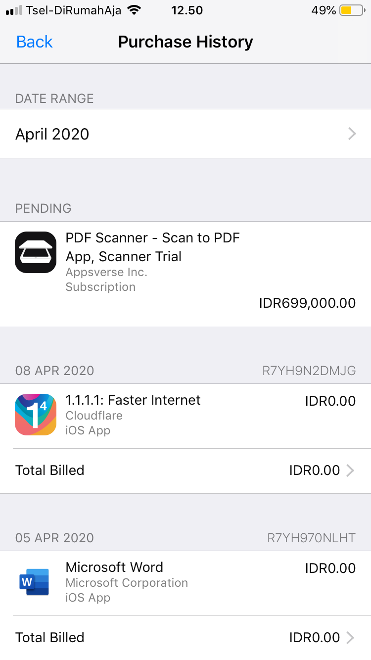371x660 pixels.
Task: Tap the Microsoft Word app icon
Action: 35,582
